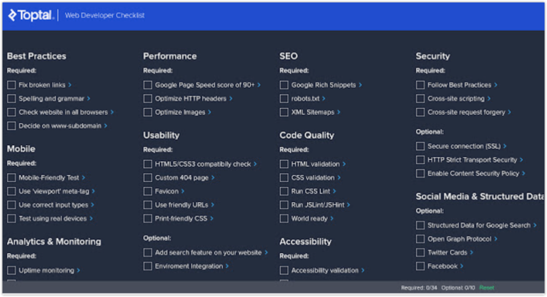Click the Performance heading
The height and width of the screenshot is (297, 547).
170,56
